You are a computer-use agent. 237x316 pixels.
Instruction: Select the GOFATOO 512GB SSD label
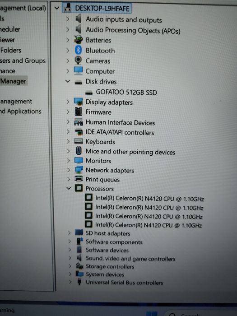(126, 92)
